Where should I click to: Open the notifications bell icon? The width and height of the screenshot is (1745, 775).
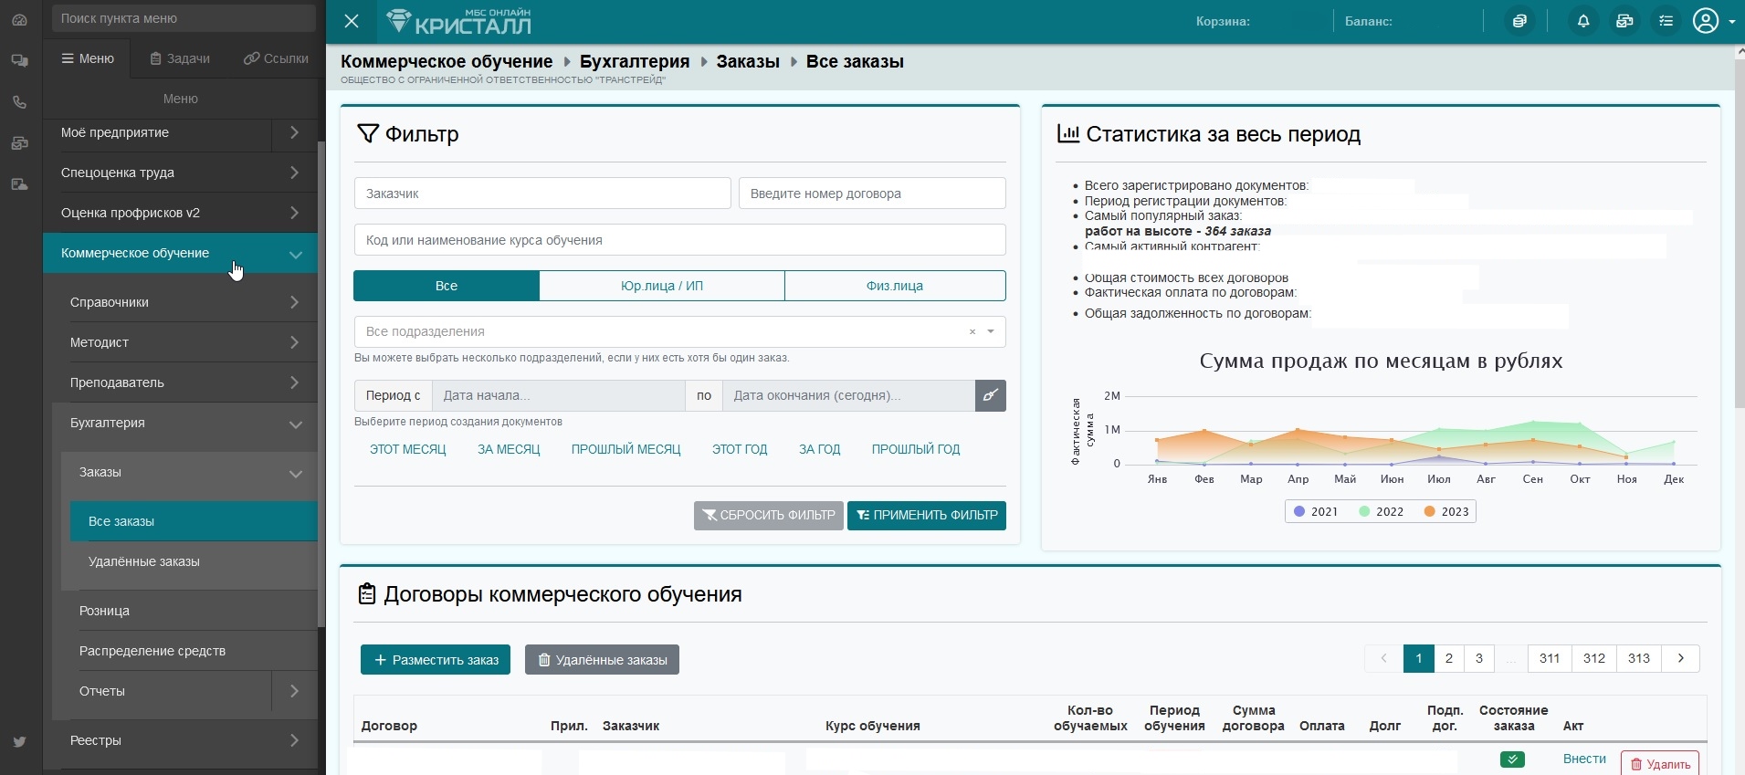[1583, 21]
